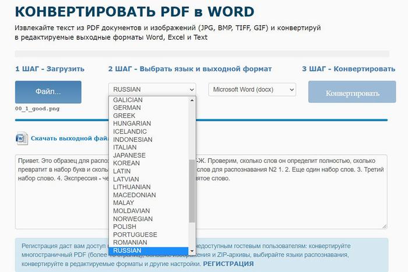The image size is (408, 272).
Task: Click the language list scrollbar thumb
Action: pyautogui.click(x=192, y=191)
